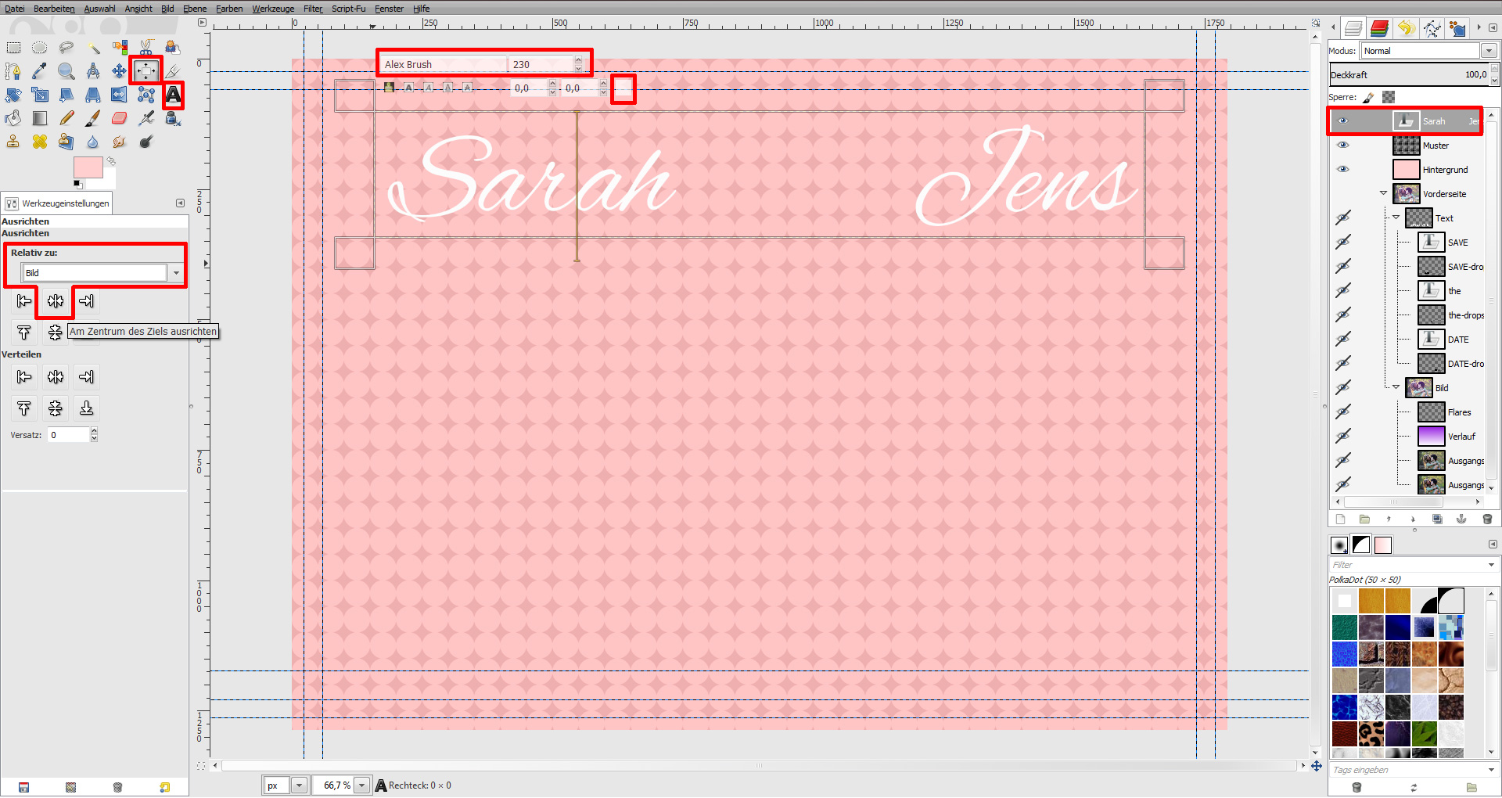The image size is (1502, 798).
Task: Activate the Bucket Fill tool
Action: (x=13, y=117)
